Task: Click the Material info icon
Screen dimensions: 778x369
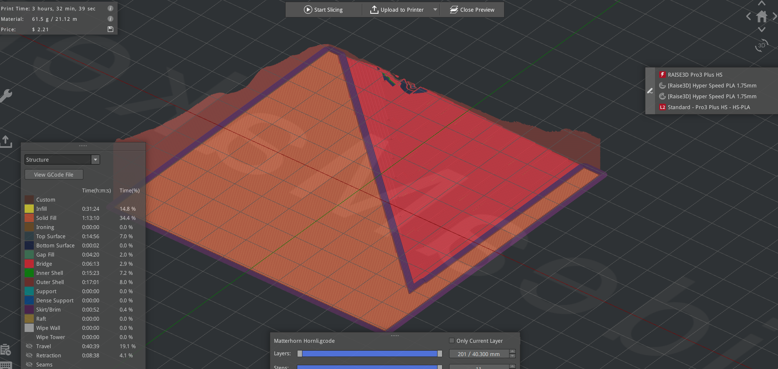Action: click(110, 19)
